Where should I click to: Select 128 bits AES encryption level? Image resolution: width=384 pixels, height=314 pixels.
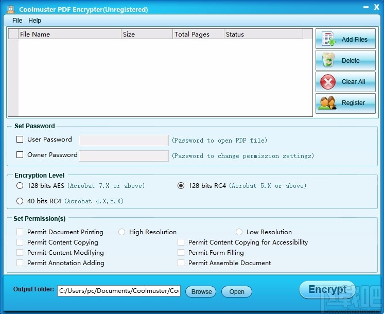tap(20, 186)
